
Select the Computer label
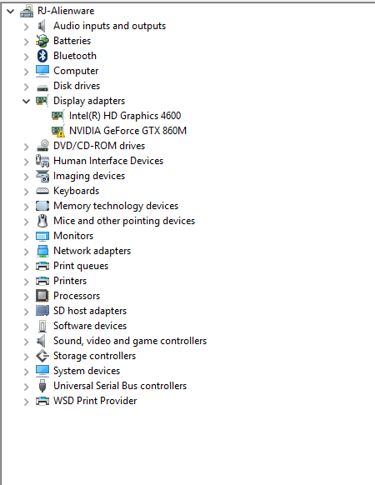tap(76, 71)
